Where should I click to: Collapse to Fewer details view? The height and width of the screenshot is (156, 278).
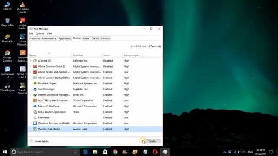(x=39, y=141)
